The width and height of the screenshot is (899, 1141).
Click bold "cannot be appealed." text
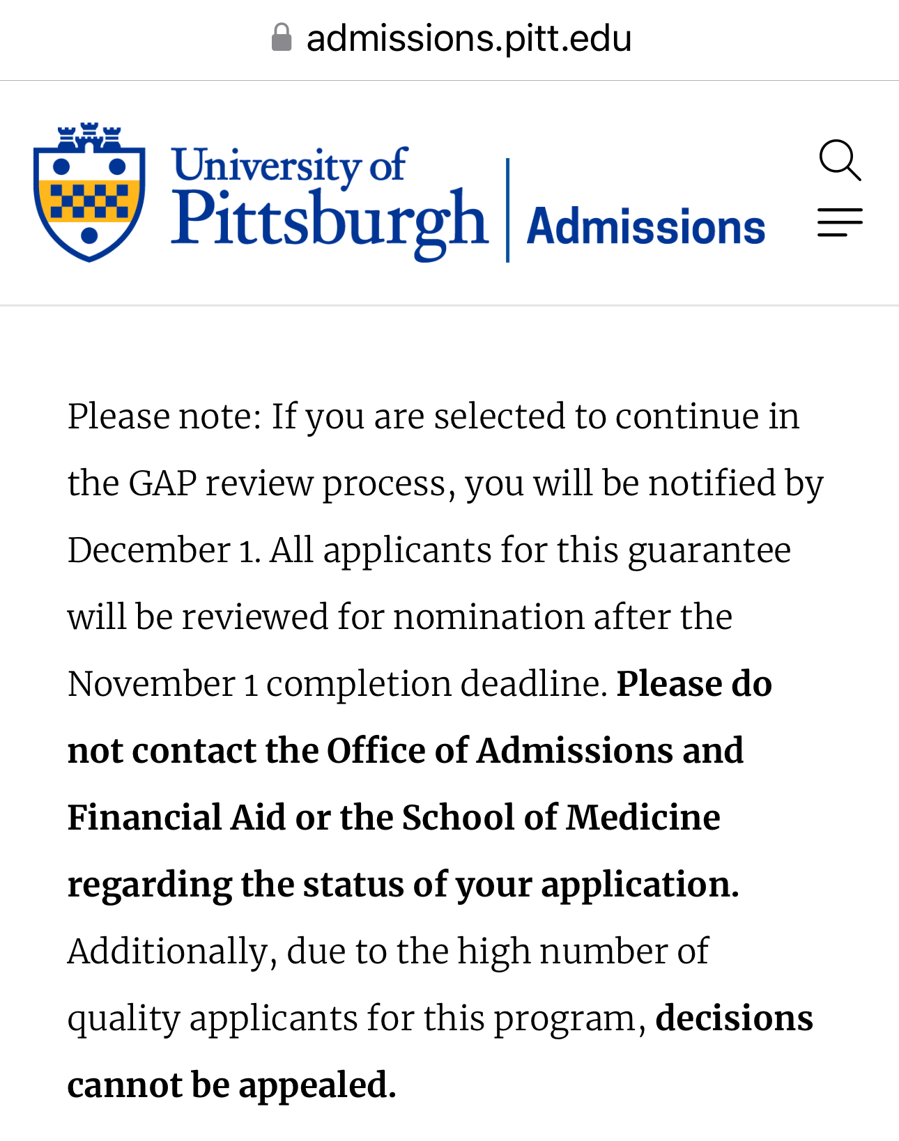coord(231,1085)
